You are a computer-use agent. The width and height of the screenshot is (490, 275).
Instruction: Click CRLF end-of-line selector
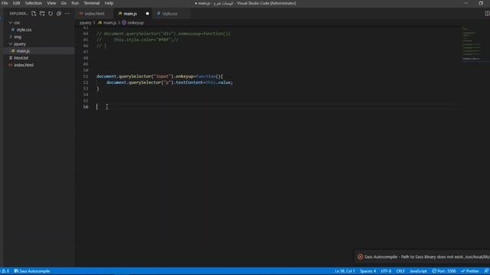tap(400, 271)
